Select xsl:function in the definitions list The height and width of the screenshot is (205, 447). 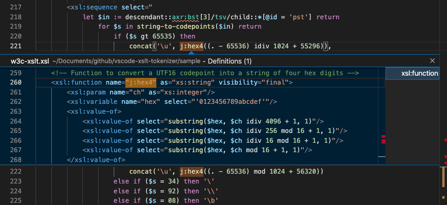[419, 73]
